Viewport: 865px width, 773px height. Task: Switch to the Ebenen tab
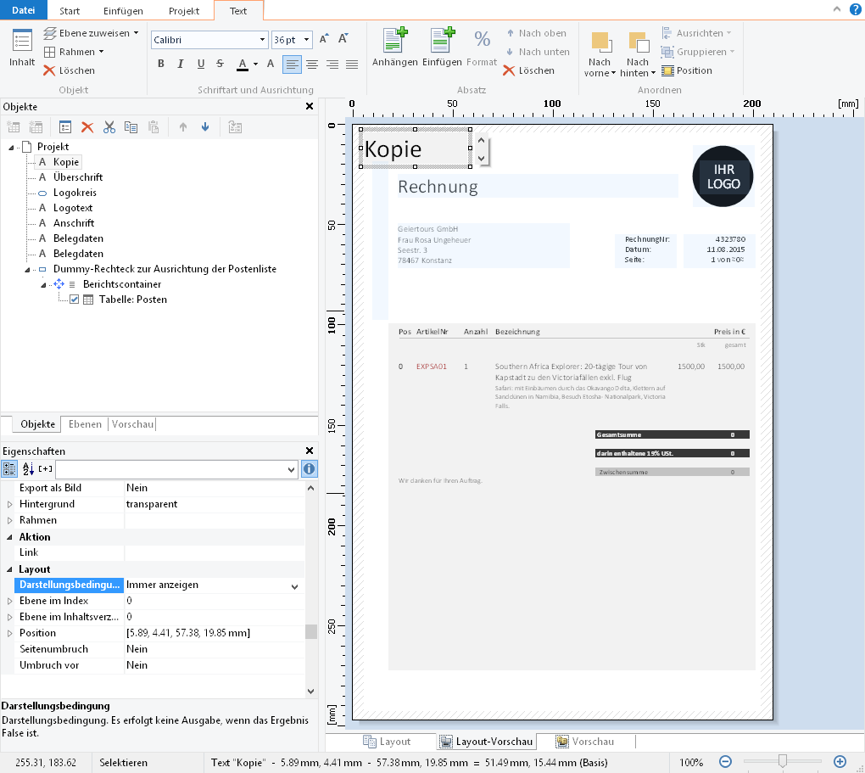point(85,424)
